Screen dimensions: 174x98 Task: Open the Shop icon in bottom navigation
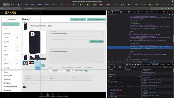(48, 94)
